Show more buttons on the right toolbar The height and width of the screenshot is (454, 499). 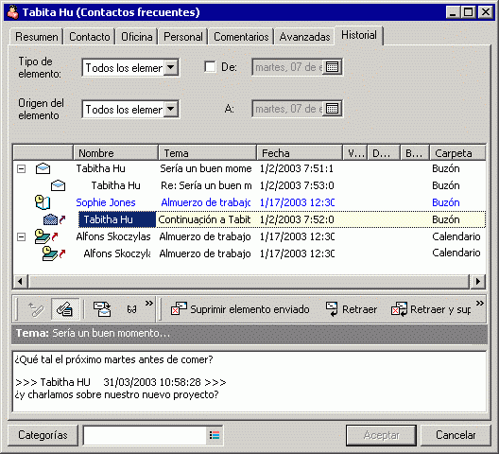(479, 303)
